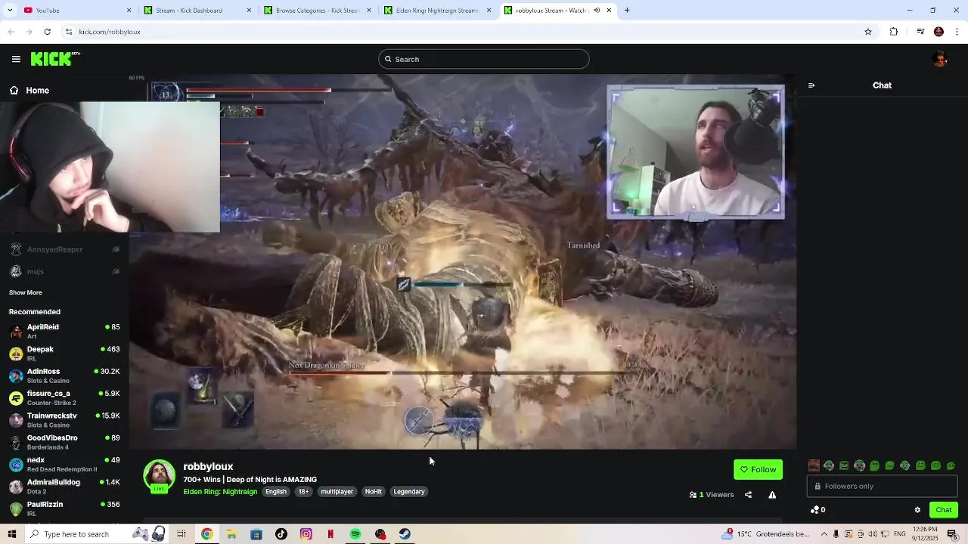This screenshot has width=968, height=544.
Task: Switch to the Stream - Kick Dashboard tab
Action: (197, 11)
